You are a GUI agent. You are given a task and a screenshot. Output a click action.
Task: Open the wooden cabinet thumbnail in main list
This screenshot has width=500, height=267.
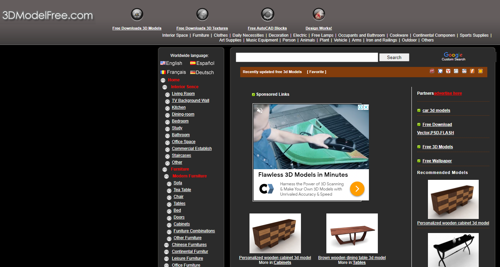tap(275, 233)
